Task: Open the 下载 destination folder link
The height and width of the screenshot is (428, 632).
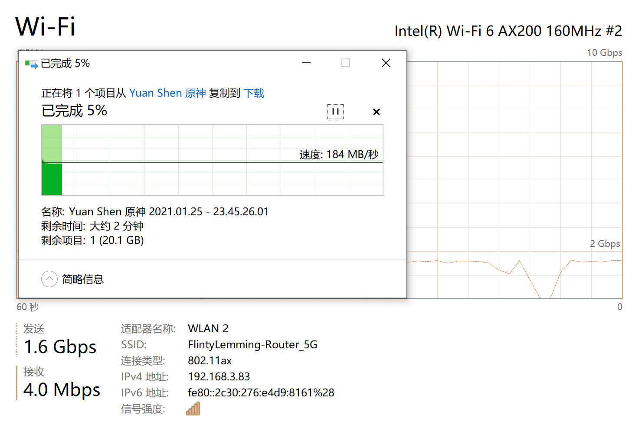Action: coord(254,93)
